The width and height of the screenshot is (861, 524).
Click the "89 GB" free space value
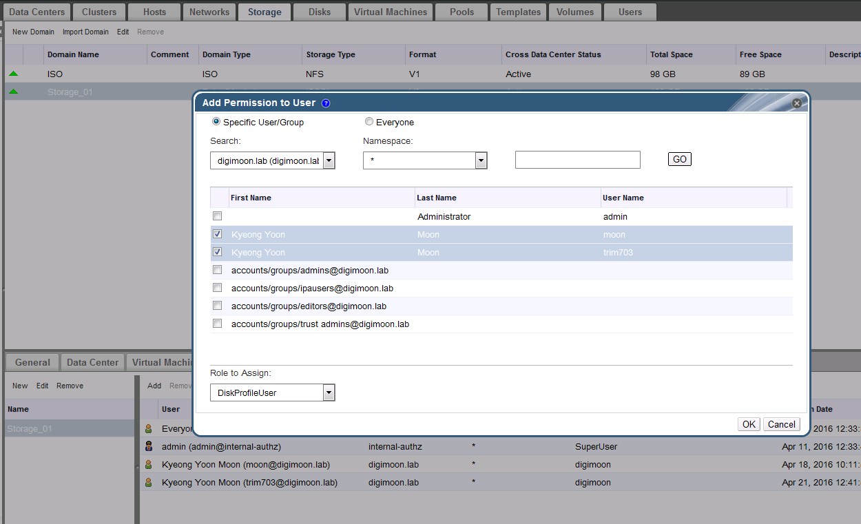pyautogui.click(x=752, y=74)
